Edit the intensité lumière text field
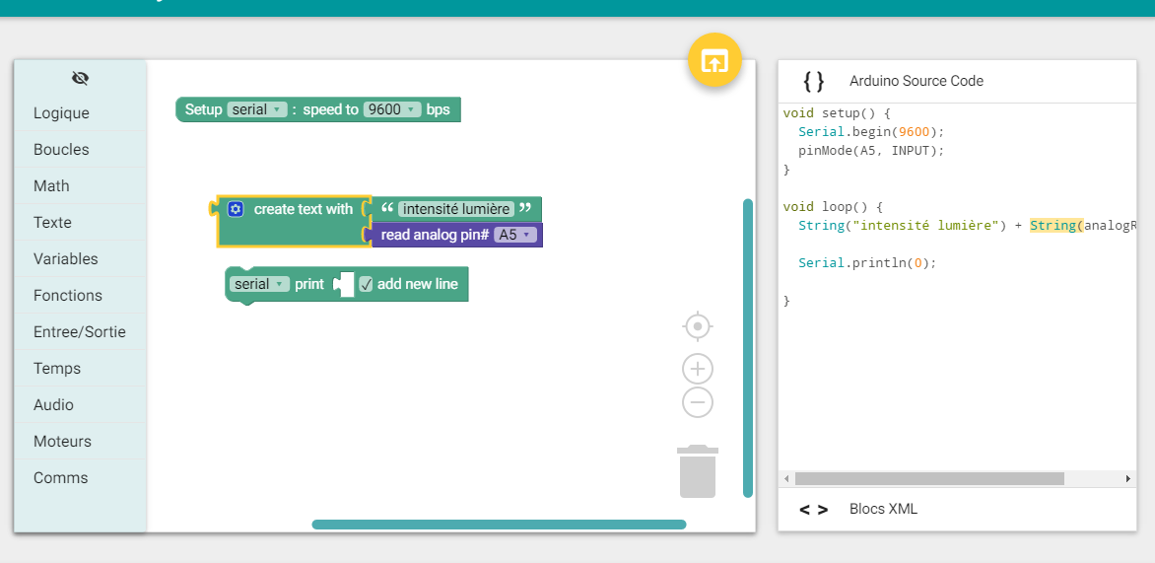Viewport: 1155px width, 563px height. pyautogui.click(x=456, y=209)
